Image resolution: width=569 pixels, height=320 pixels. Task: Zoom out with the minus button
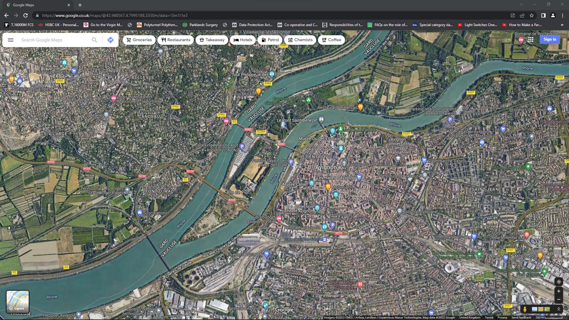tap(559, 300)
